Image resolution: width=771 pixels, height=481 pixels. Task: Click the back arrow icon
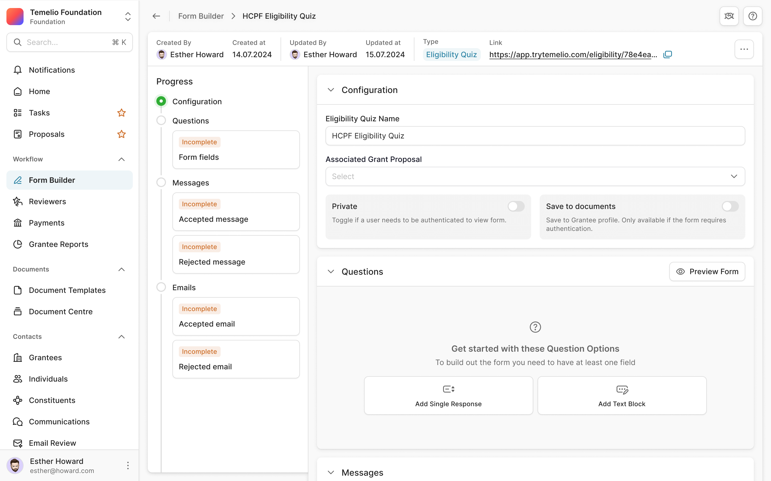pyautogui.click(x=156, y=16)
